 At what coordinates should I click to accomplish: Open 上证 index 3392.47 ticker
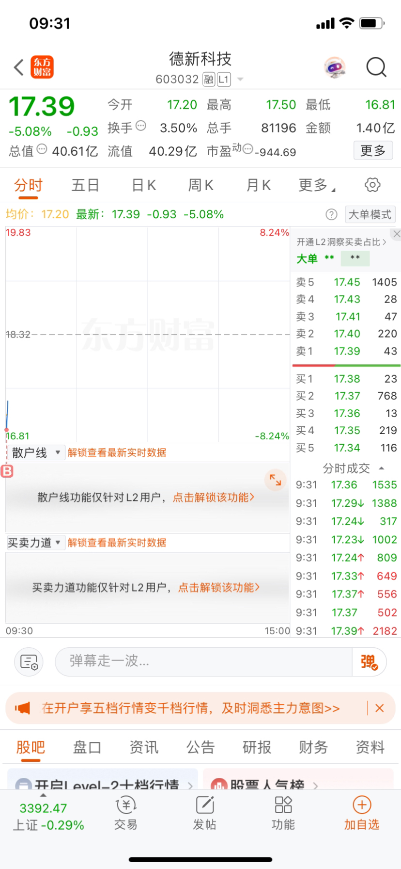pyautogui.click(x=48, y=816)
